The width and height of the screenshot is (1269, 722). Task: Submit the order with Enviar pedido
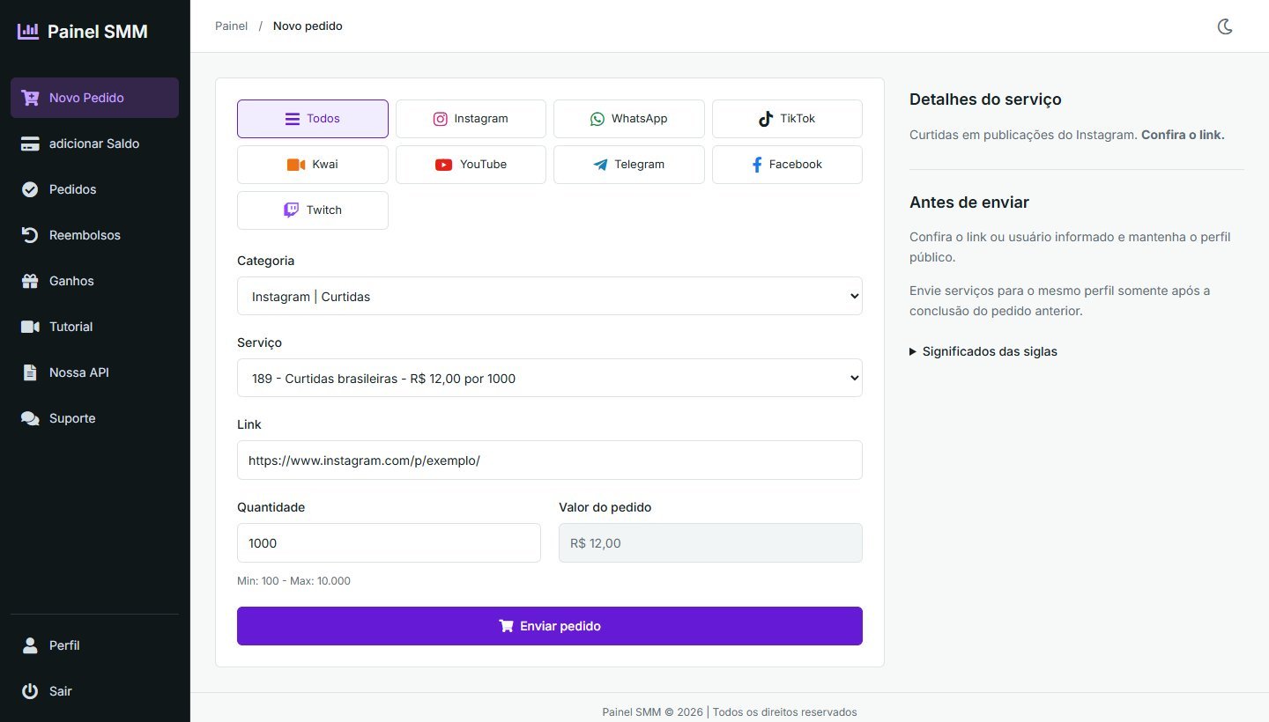point(550,626)
